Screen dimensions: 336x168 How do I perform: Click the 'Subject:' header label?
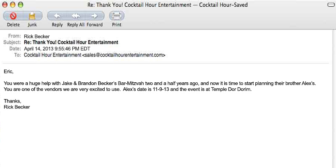point(12,42)
